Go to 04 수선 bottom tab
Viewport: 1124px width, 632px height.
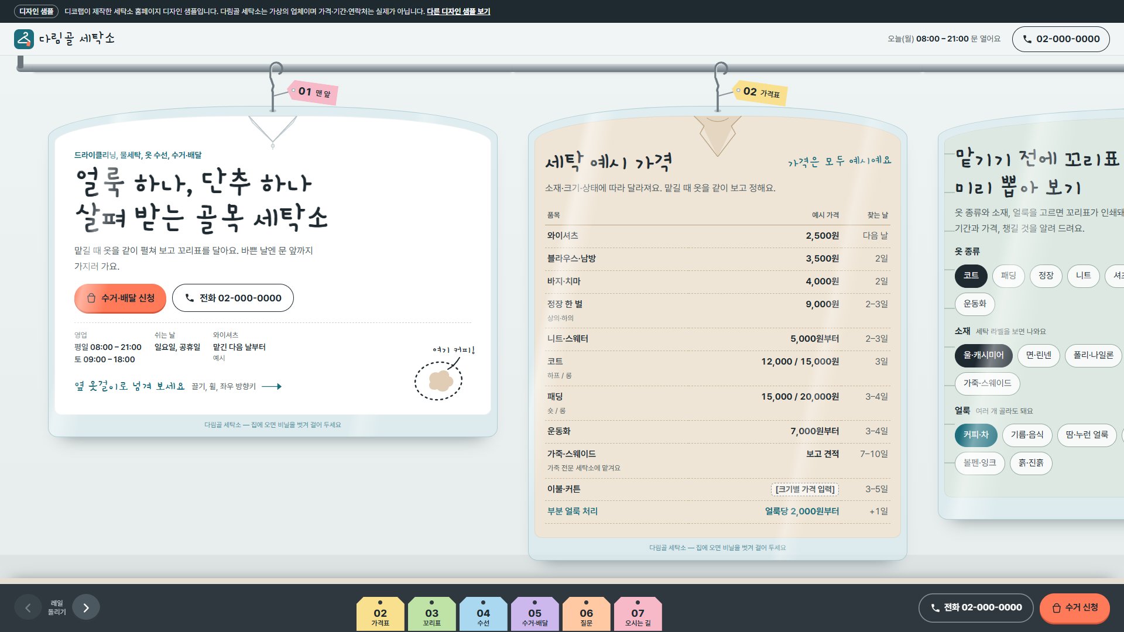(x=484, y=614)
